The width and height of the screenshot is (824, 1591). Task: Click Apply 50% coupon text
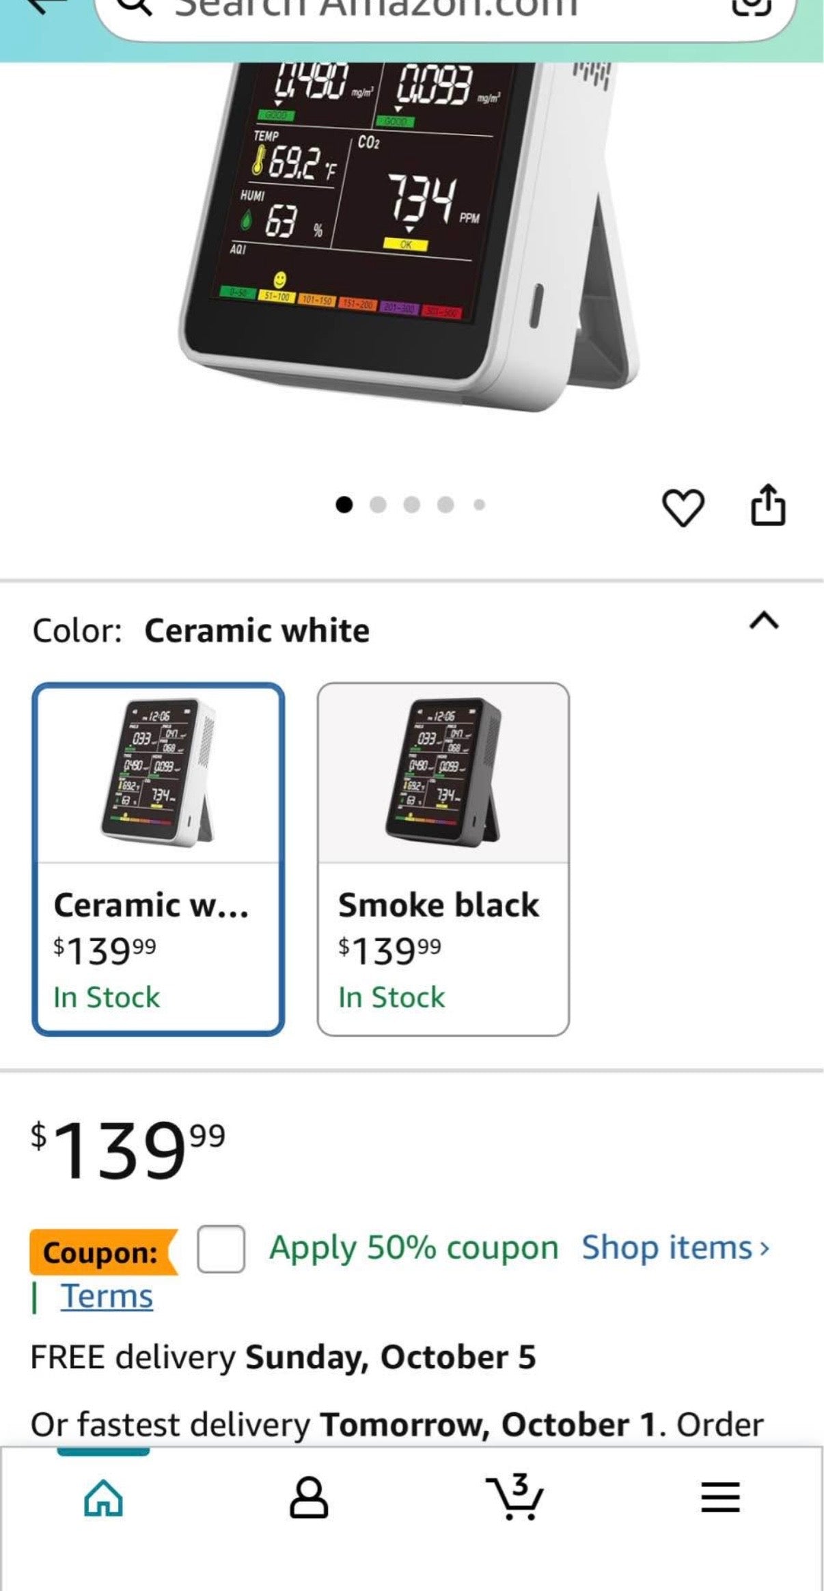[x=414, y=1248]
